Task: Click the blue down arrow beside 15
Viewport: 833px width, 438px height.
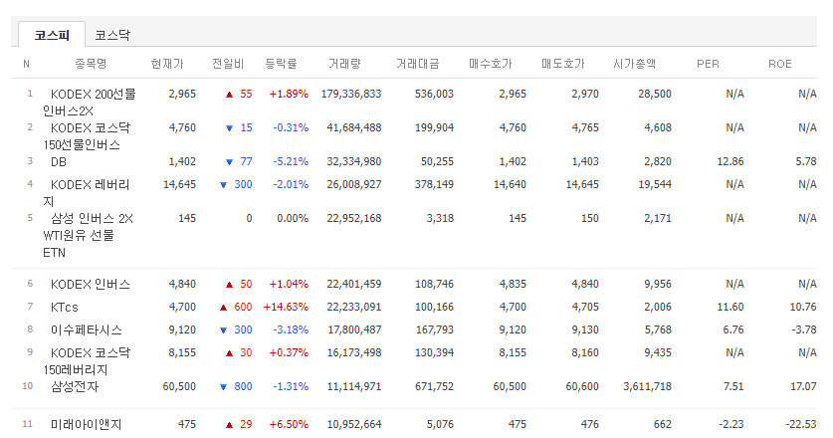Action: tap(230, 128)
